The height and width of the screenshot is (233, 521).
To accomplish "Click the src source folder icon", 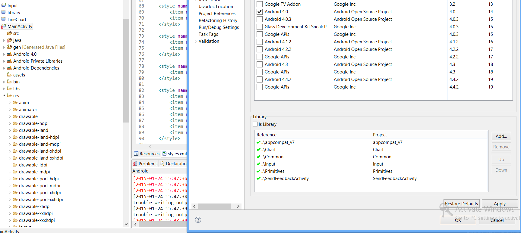I will [9, 33].
